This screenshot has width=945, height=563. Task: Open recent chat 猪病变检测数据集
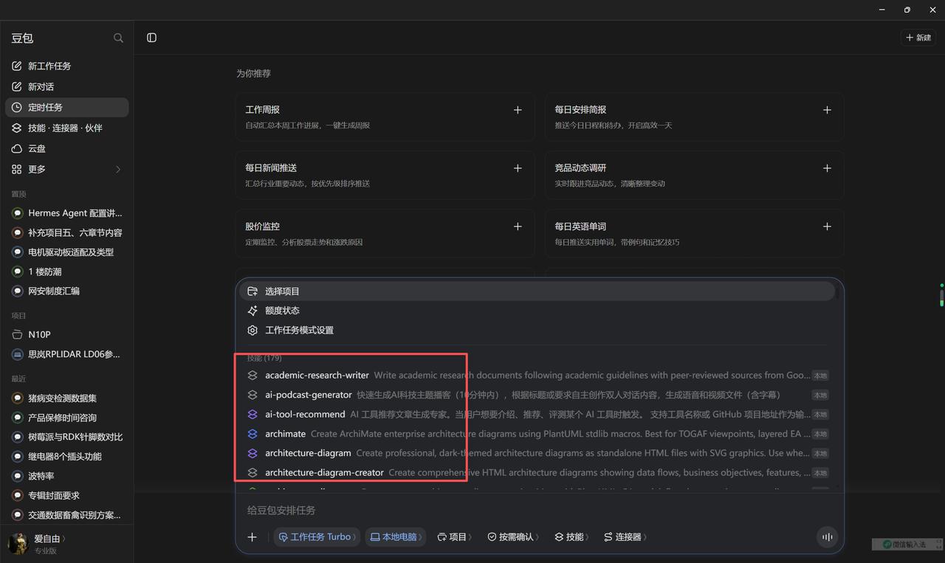pos(67,398)
